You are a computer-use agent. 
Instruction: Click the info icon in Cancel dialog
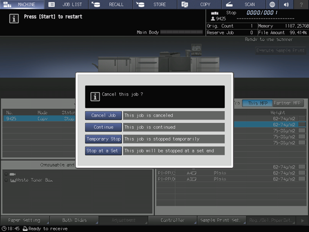click(95, 97)
